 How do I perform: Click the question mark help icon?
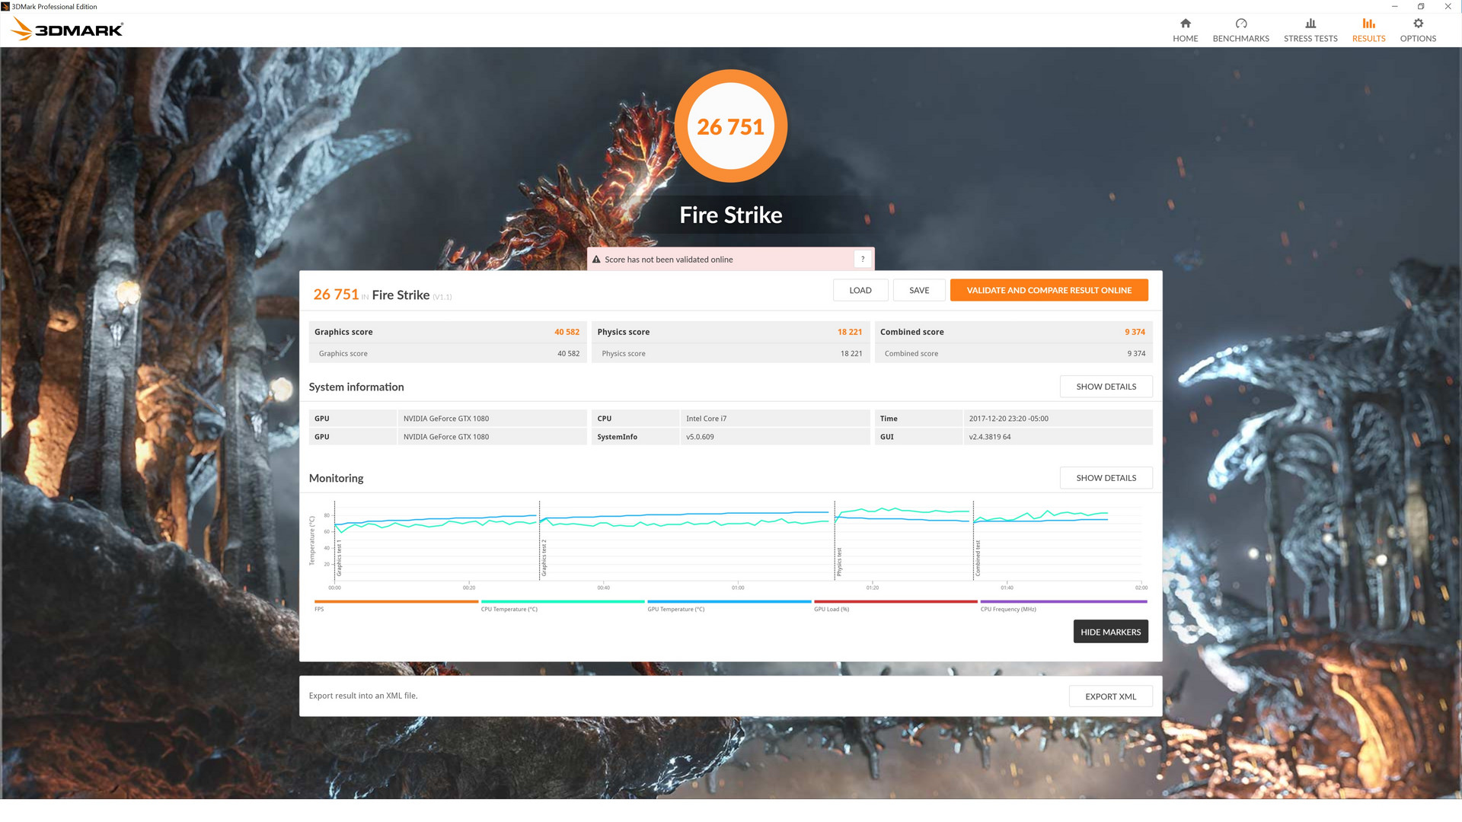coord(862,260)
